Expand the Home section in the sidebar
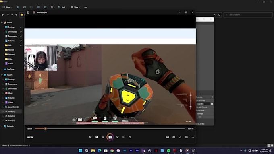 [2, 23]
